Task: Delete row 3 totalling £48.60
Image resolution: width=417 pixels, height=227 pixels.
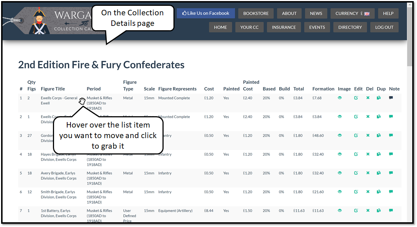Action: [x=368, y=136]
